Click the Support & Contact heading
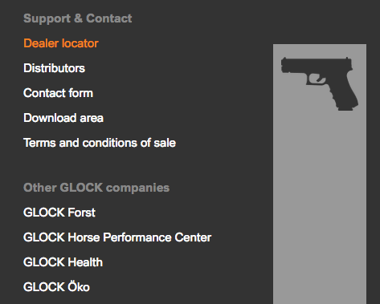The height and width of the screenshot is (304, 380). tap(78, 18)
